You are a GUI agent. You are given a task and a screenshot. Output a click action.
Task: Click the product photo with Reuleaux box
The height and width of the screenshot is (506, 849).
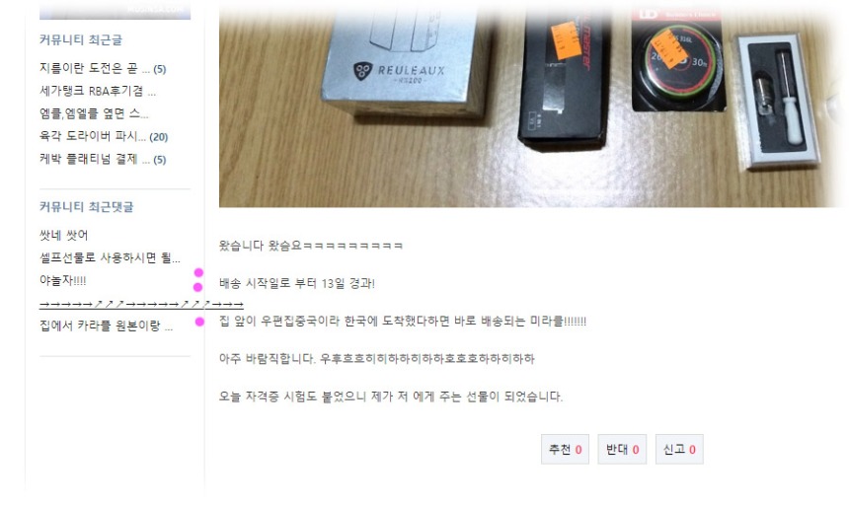[533, 104]
